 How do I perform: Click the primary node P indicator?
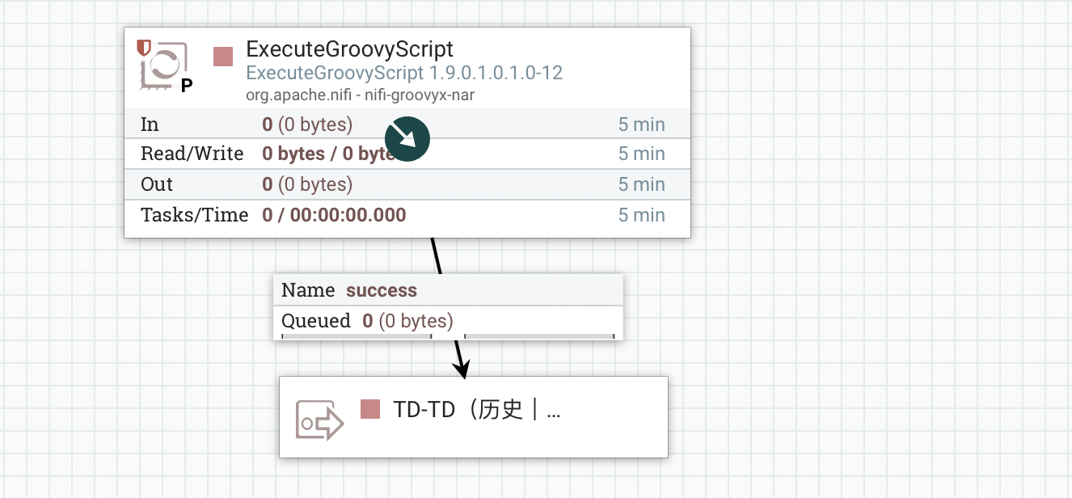pyautogui.click(x=187, y=86)
